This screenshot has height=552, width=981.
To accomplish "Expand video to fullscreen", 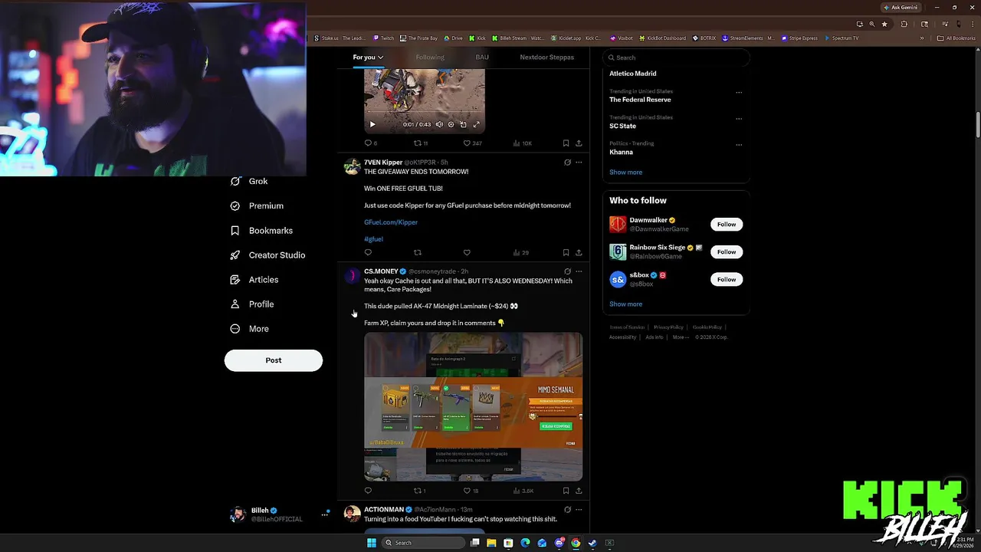I will 476,124.
